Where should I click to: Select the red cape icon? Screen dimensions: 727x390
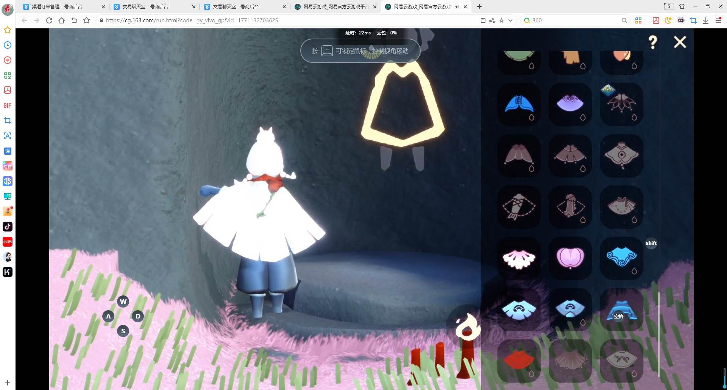tap(519, 360)
